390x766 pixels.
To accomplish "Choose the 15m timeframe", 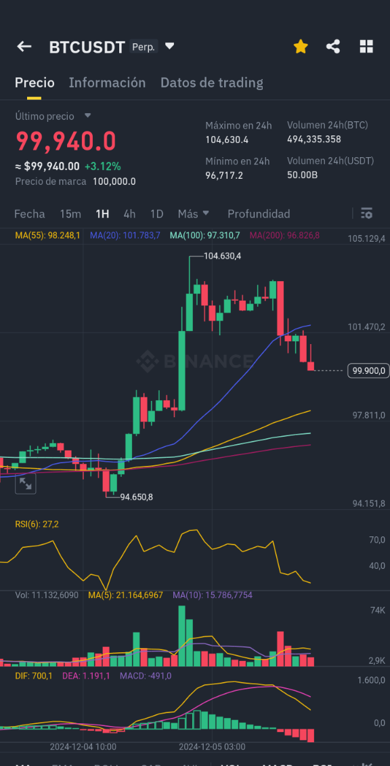I will coord(70,214).
